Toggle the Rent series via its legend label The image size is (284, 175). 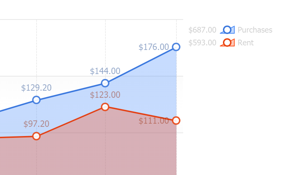246,43
